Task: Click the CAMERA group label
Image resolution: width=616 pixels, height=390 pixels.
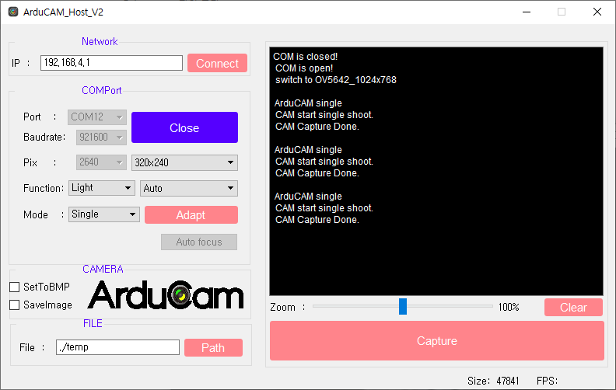Action: point(103,269)
